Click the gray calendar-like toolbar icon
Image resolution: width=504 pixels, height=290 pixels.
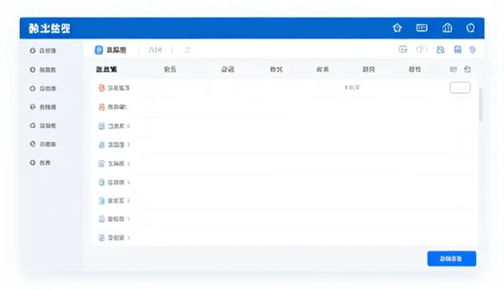[x=402, y=49]
